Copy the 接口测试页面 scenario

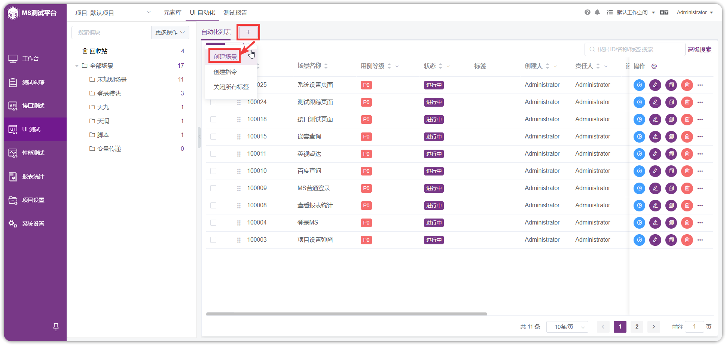[x=671, y=119]
